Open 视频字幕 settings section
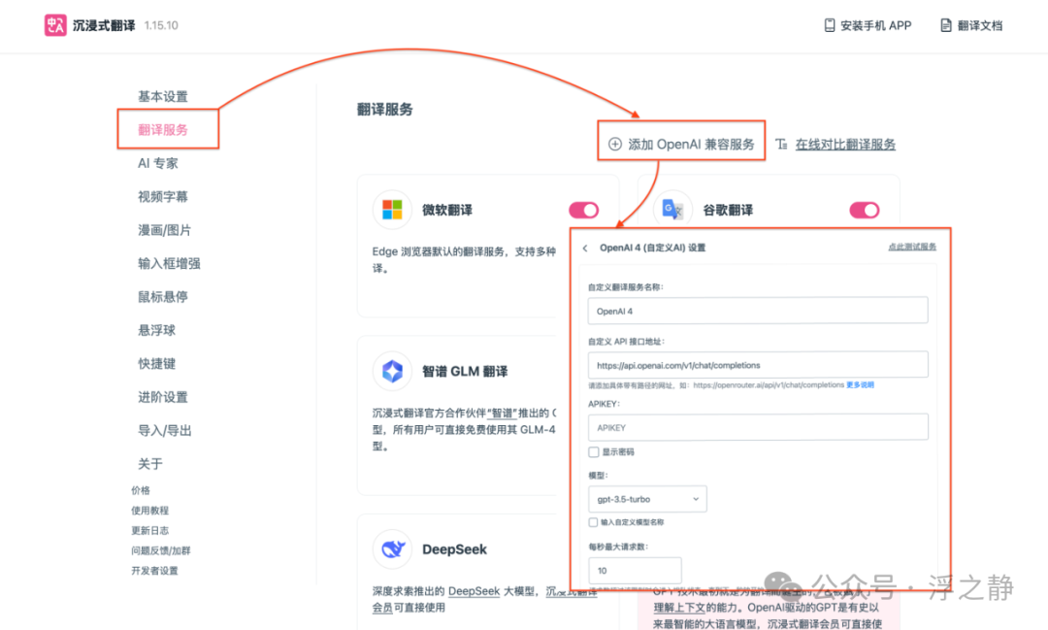The image size is (1048, 630). [163, 197]
